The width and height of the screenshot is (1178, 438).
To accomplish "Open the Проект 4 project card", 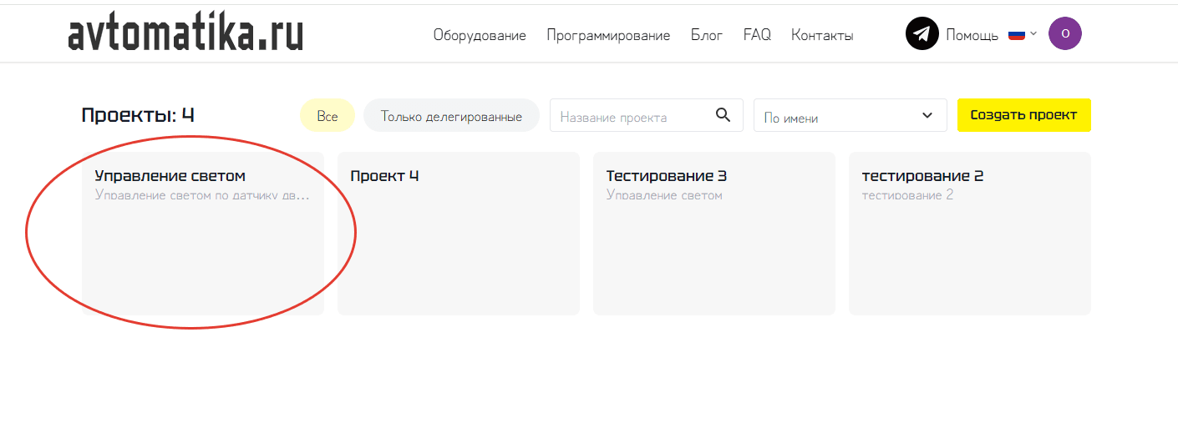I will tap(458, 234).
